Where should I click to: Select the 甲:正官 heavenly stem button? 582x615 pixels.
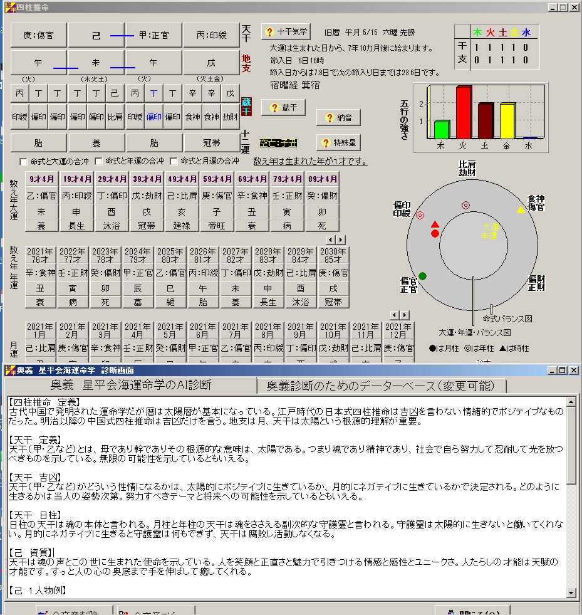pos(153,35)
